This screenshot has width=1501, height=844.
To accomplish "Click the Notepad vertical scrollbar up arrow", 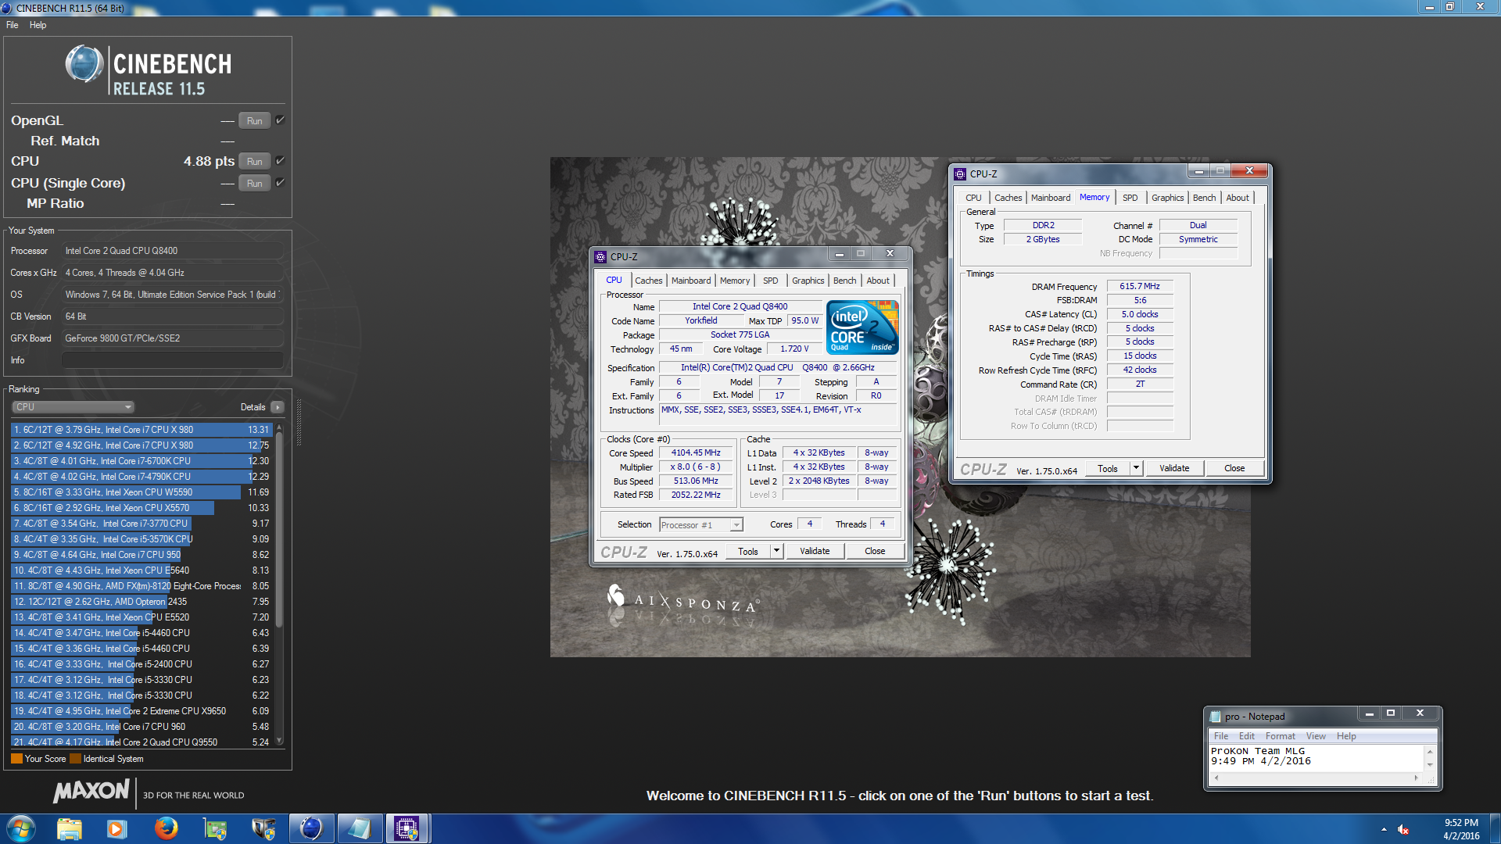I will pyautogui.click(x=1430, y=751).
